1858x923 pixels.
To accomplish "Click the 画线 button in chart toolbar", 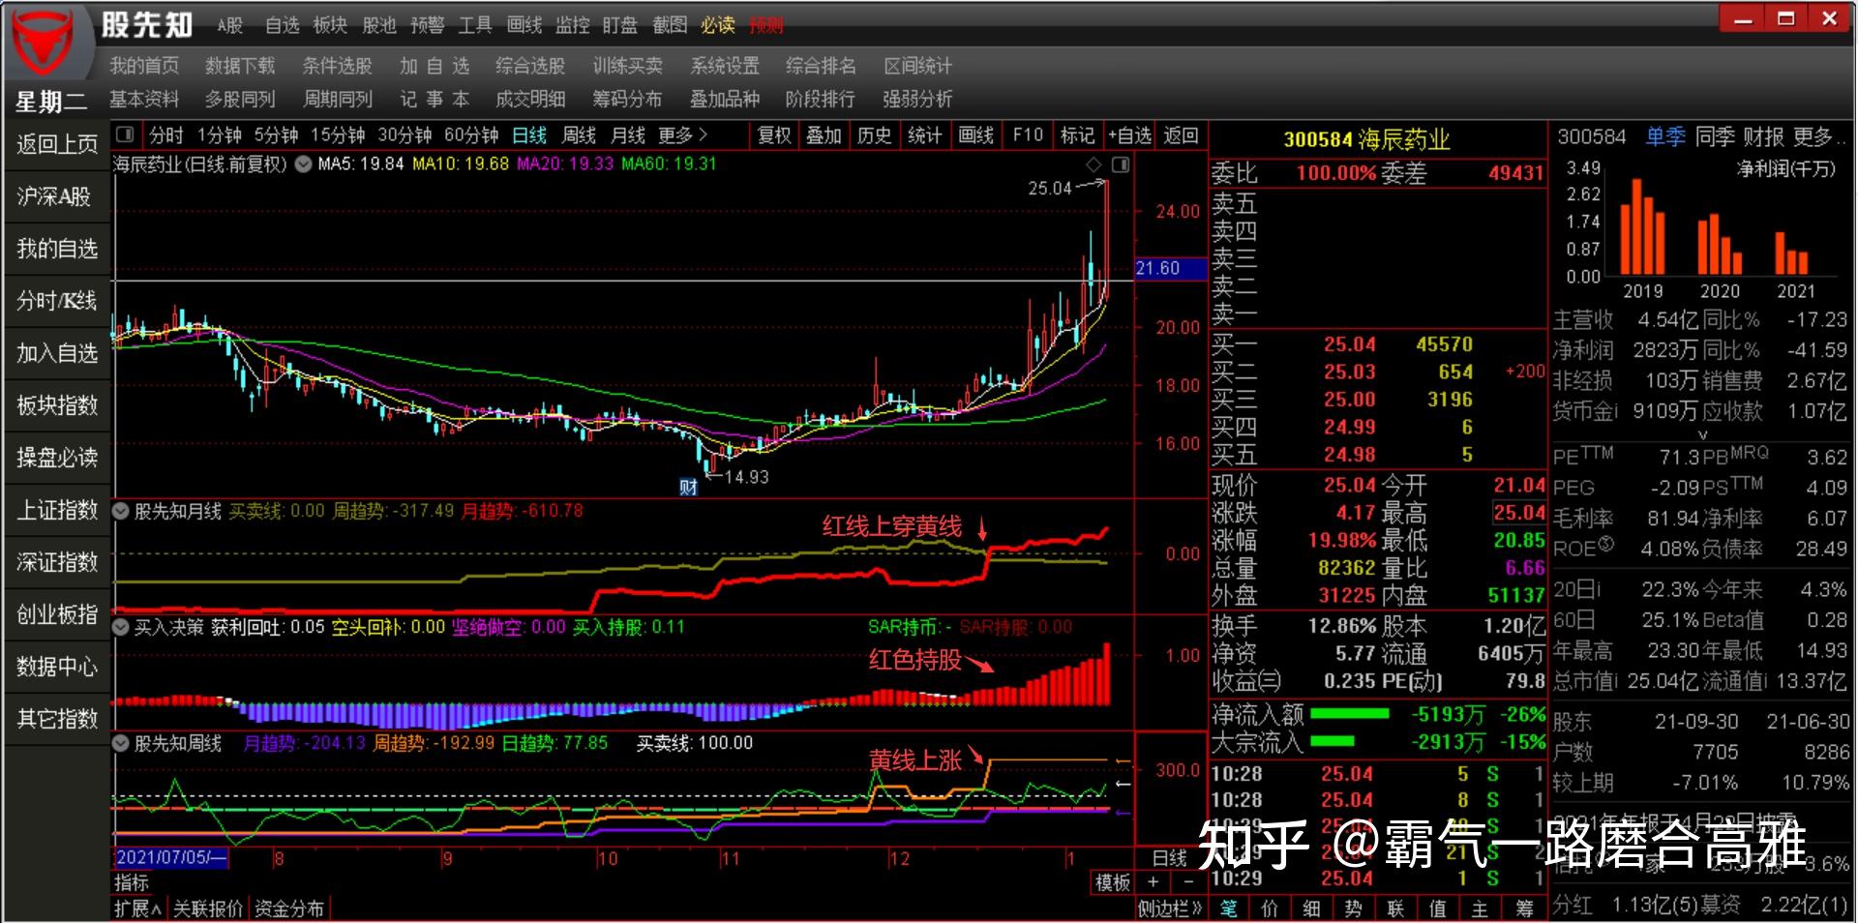I will (x=975, y=135).
